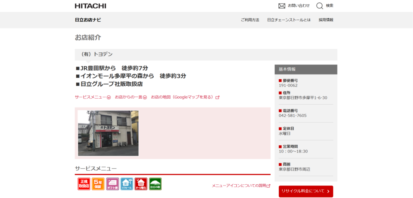Select the オール電化 service icon

coord(141,184)
